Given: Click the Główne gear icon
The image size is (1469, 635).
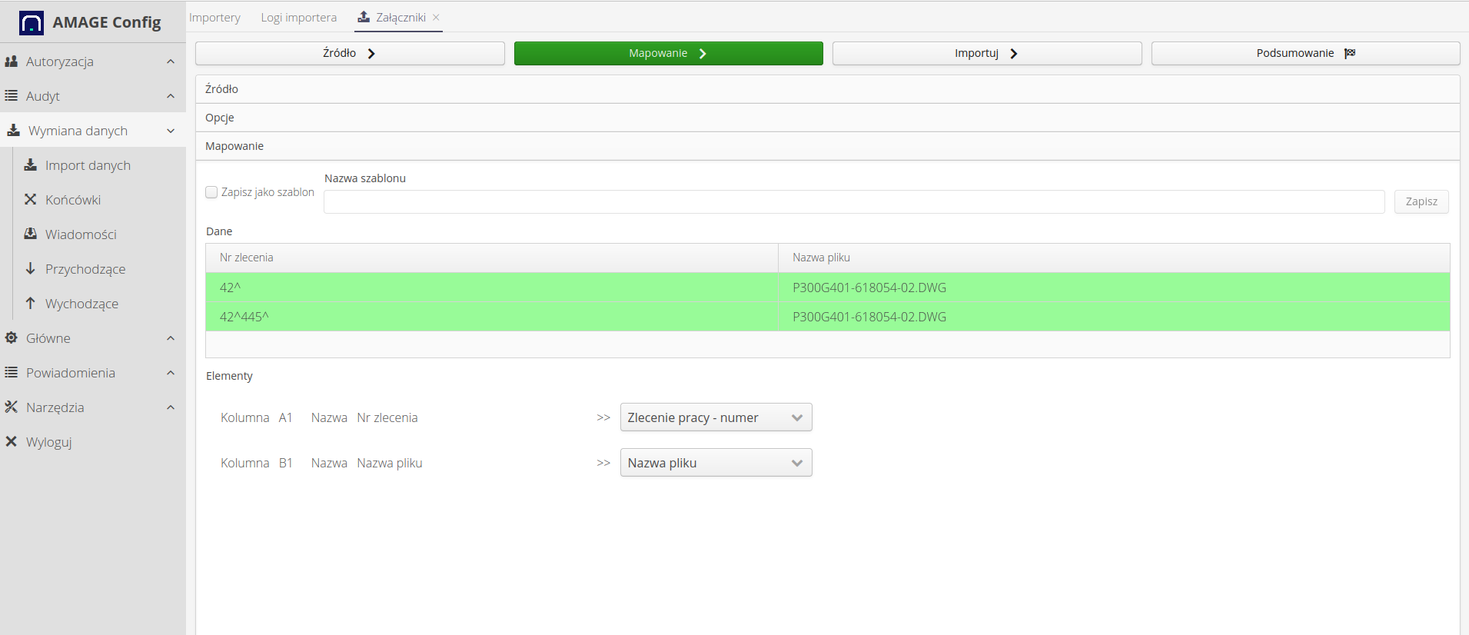Looking at the screenshot, I should tap(12, 338).
